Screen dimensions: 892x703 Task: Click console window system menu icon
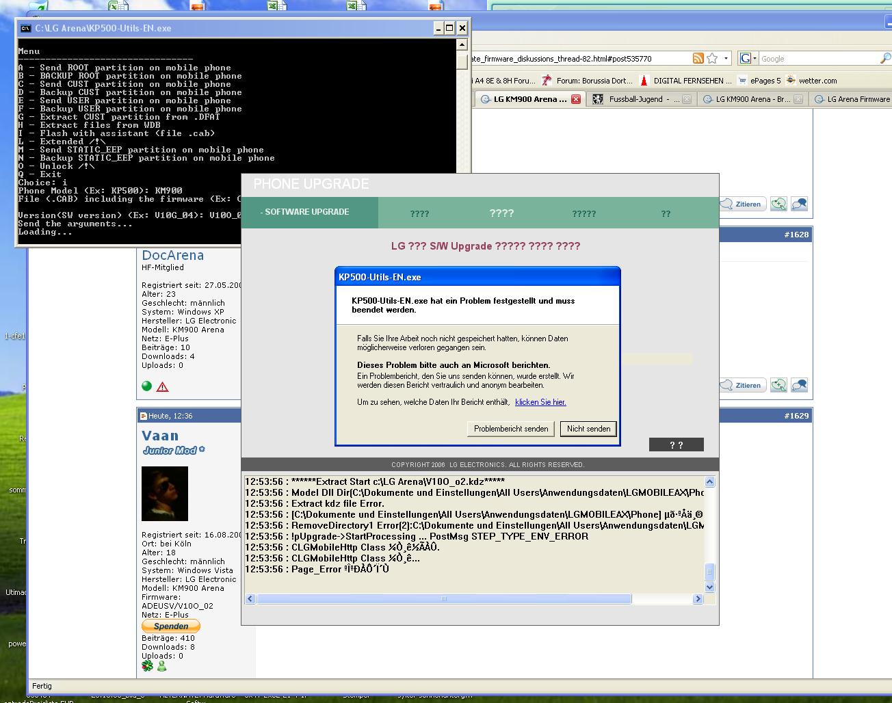coord(25,28)
